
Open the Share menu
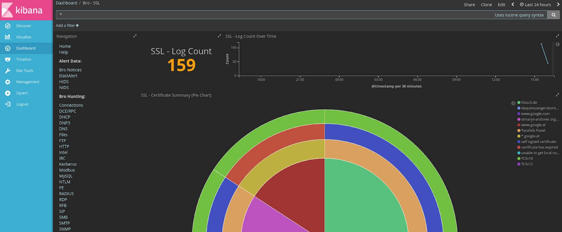(469, 5)
